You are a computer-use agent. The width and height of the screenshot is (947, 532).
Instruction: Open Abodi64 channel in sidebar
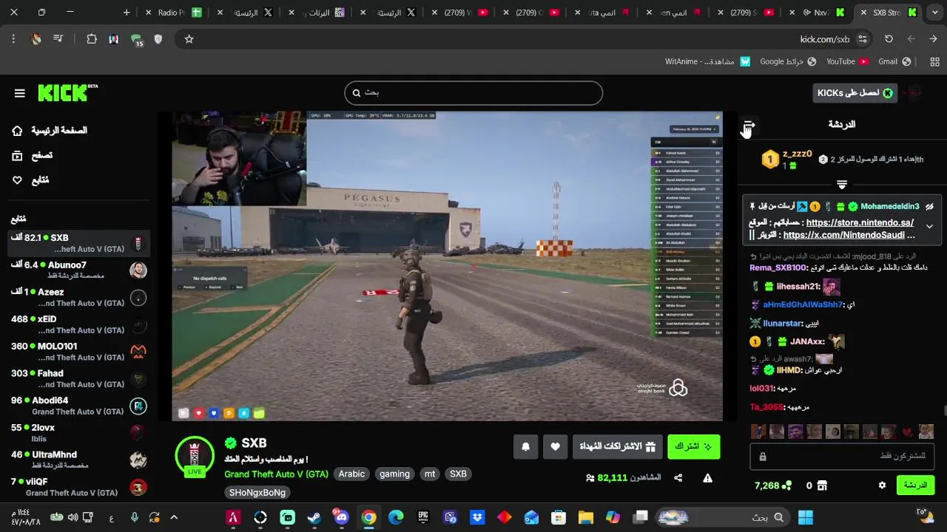[79, 406]
